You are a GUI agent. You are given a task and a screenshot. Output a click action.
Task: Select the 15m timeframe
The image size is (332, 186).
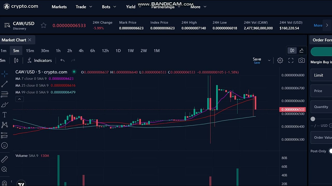coord(30,51)
